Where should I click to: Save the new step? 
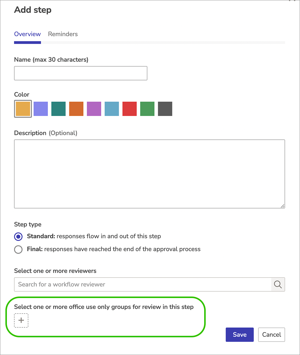(x=240, y=335)
